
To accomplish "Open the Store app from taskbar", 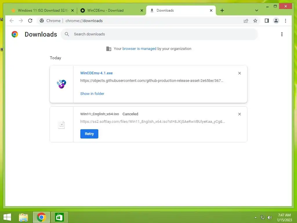I will click(59, 217).
